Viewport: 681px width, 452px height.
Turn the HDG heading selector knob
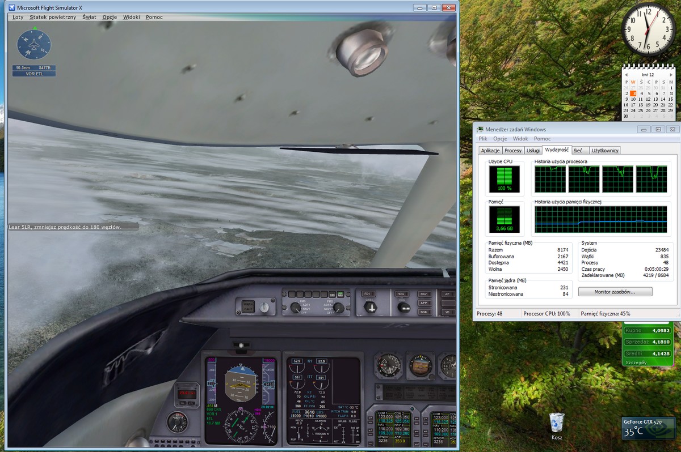pyautogui.click(x=403, y=307)
